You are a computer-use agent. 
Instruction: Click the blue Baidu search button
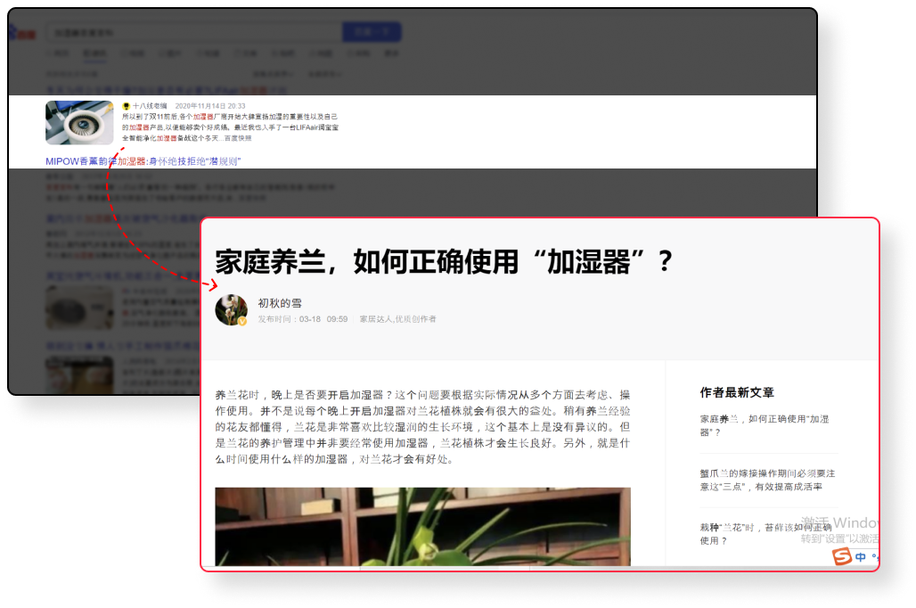coord(372,31)
